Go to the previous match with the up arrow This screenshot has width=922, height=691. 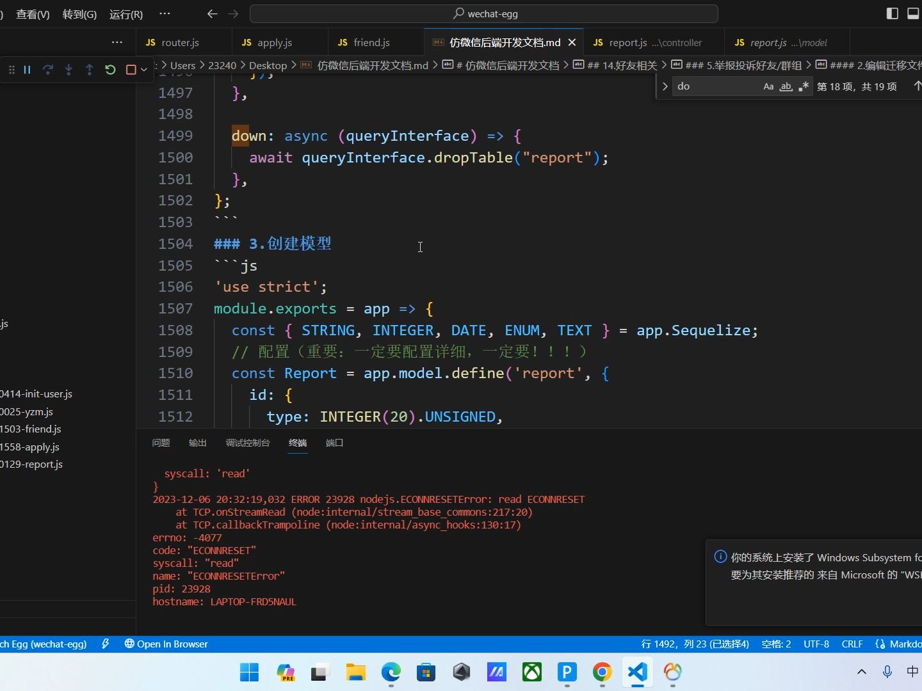[917, 86]
